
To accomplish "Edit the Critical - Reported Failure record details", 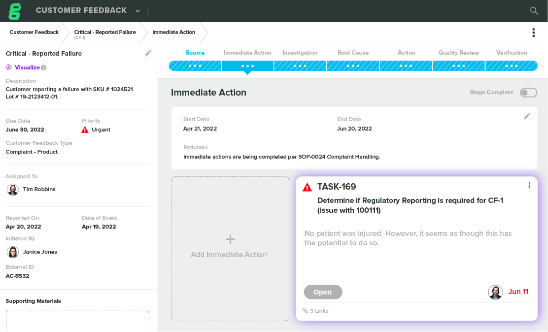I will pos(148,53).
